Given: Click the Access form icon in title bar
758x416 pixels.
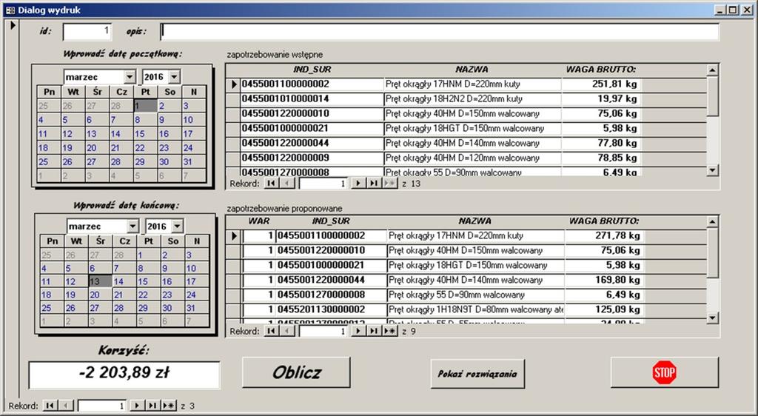Looking at the screenshot, I should 10,10.
